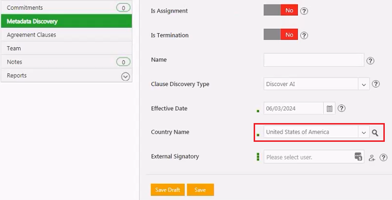
Task: Click help icon next to Is Assignment
Action: pos(304,11)
